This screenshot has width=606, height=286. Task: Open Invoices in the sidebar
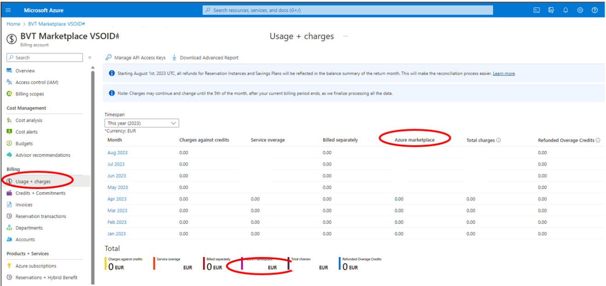[24, 205]
